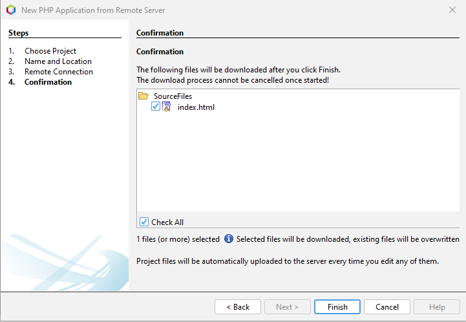Toggle the Check All checkbox
This screenshot has height=322, width=466.
pyautogui.click(x=144, y=222)
